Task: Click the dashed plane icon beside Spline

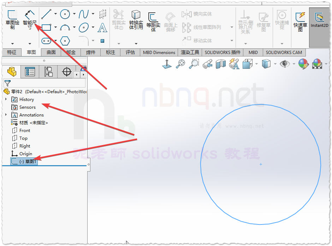Action: click(x=103, y=14)
